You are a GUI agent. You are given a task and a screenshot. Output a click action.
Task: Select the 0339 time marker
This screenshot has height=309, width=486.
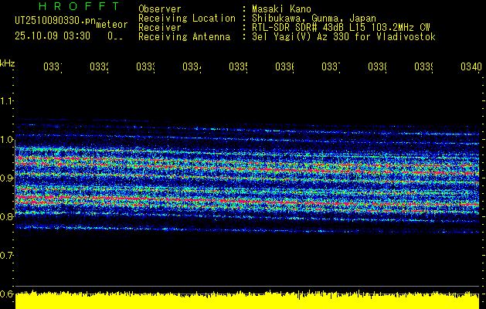423,67
